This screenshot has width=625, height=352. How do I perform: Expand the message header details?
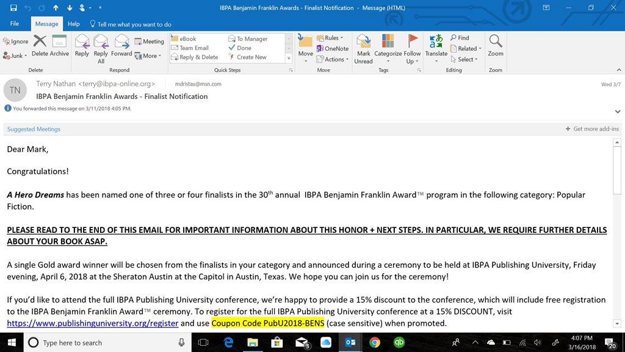point(618,112)
